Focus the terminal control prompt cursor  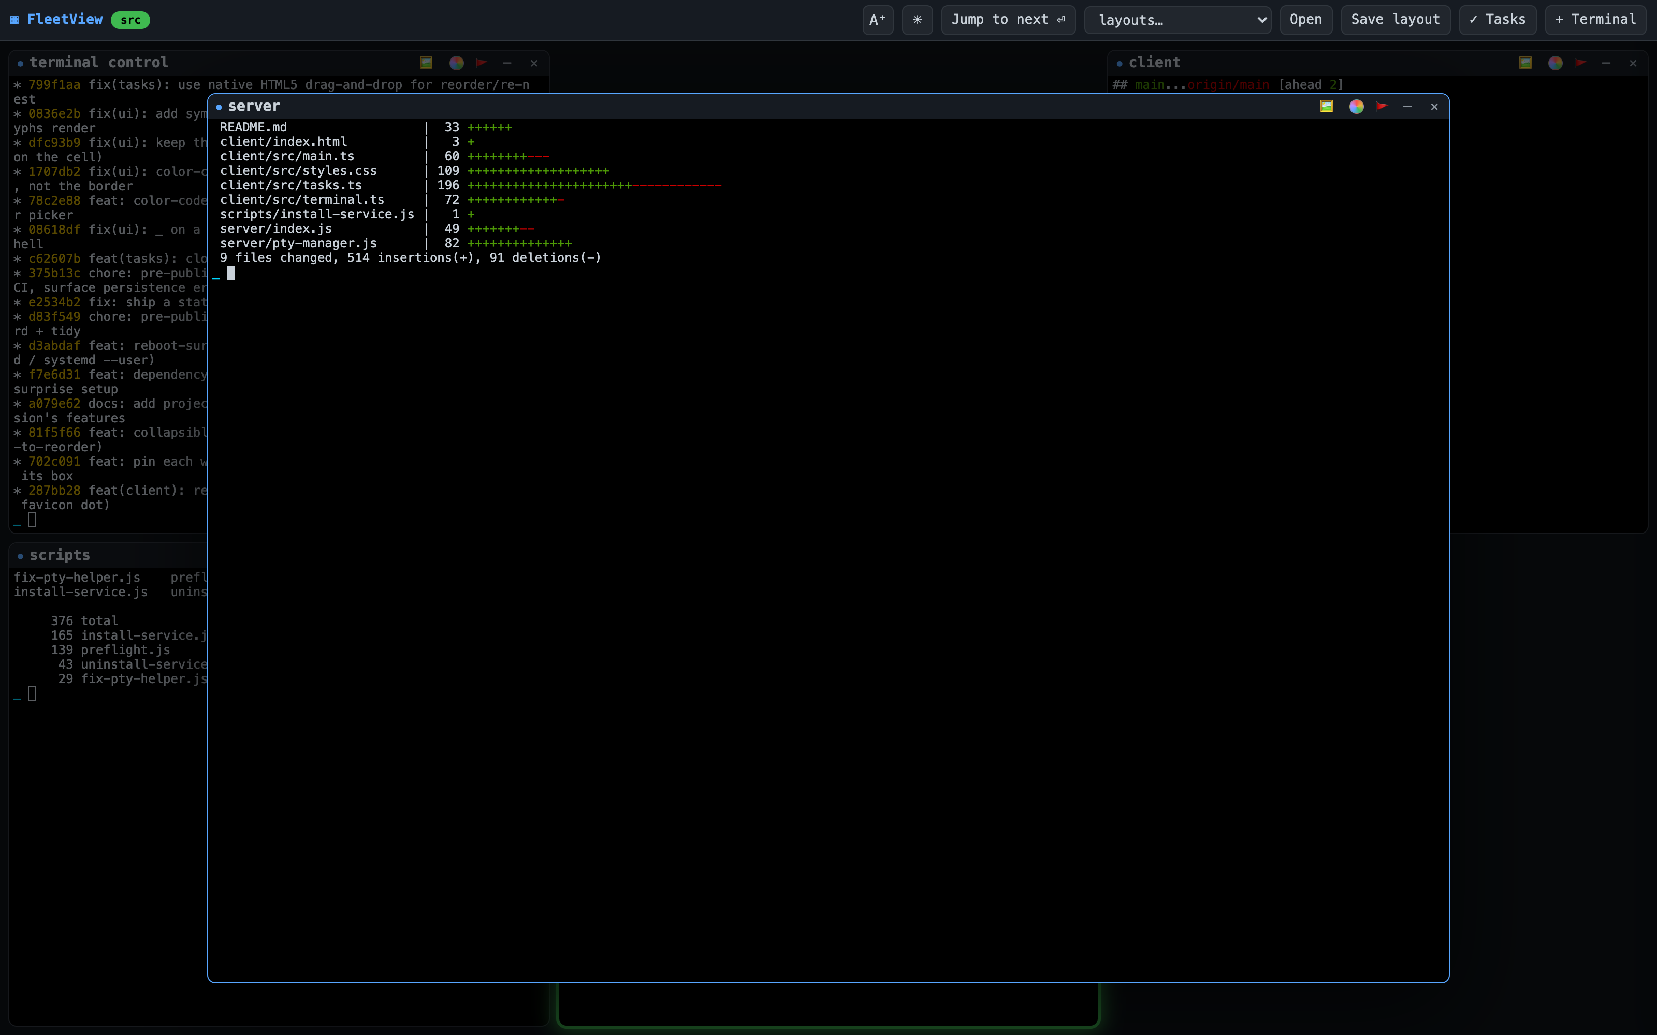tap(32, 520)
